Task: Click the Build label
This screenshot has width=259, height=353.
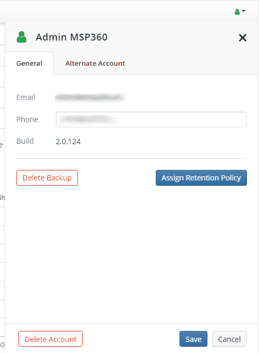Action: tap(25, 141)
